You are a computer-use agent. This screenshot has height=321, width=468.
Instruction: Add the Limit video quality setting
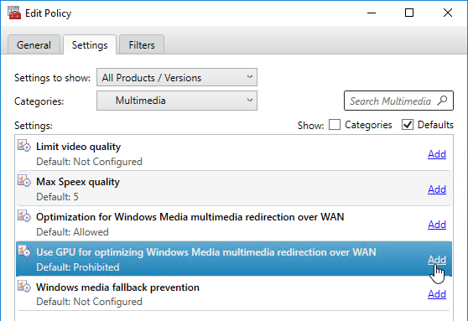point(437,154)
